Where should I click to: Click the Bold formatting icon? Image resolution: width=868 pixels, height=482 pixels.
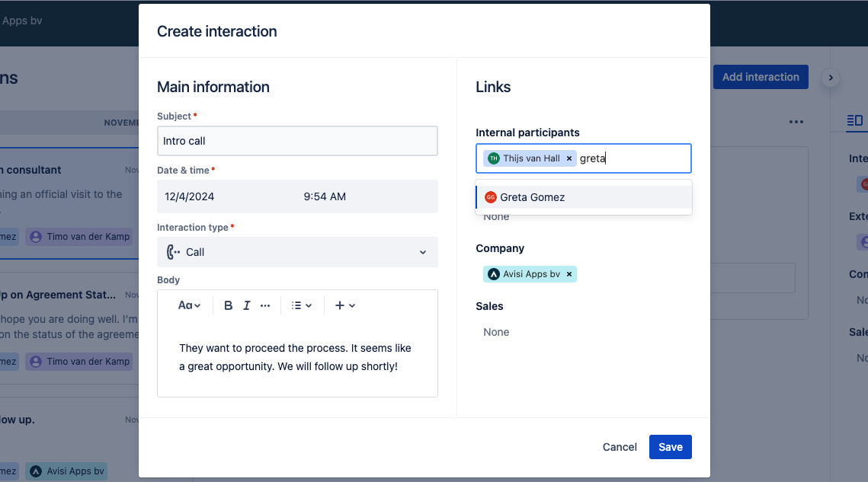[228, 305]
